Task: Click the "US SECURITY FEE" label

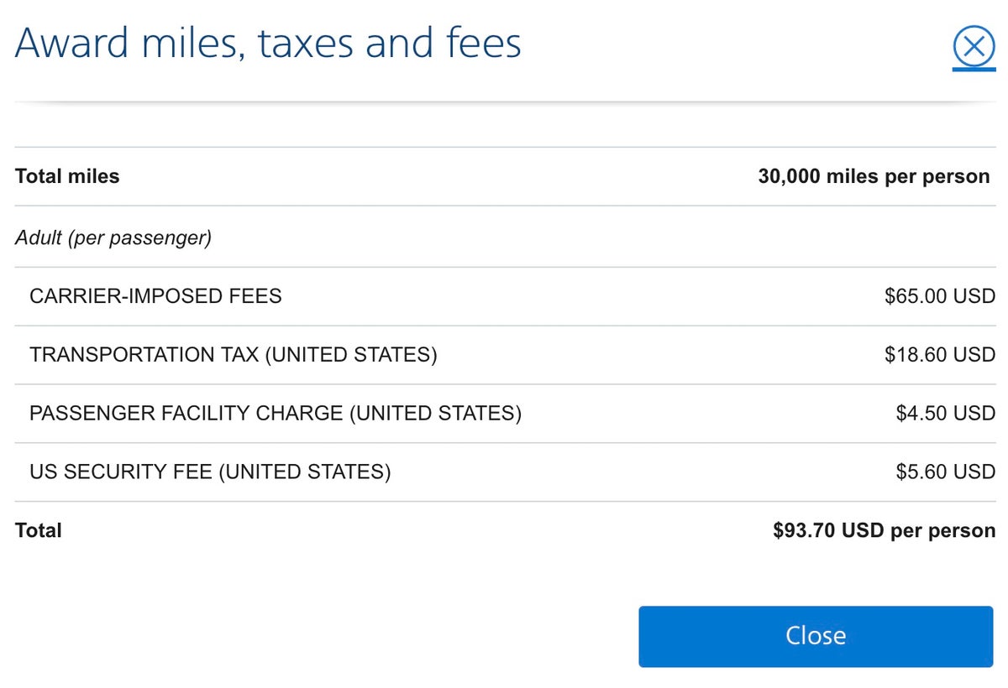Action: click(x=210, y=472)
